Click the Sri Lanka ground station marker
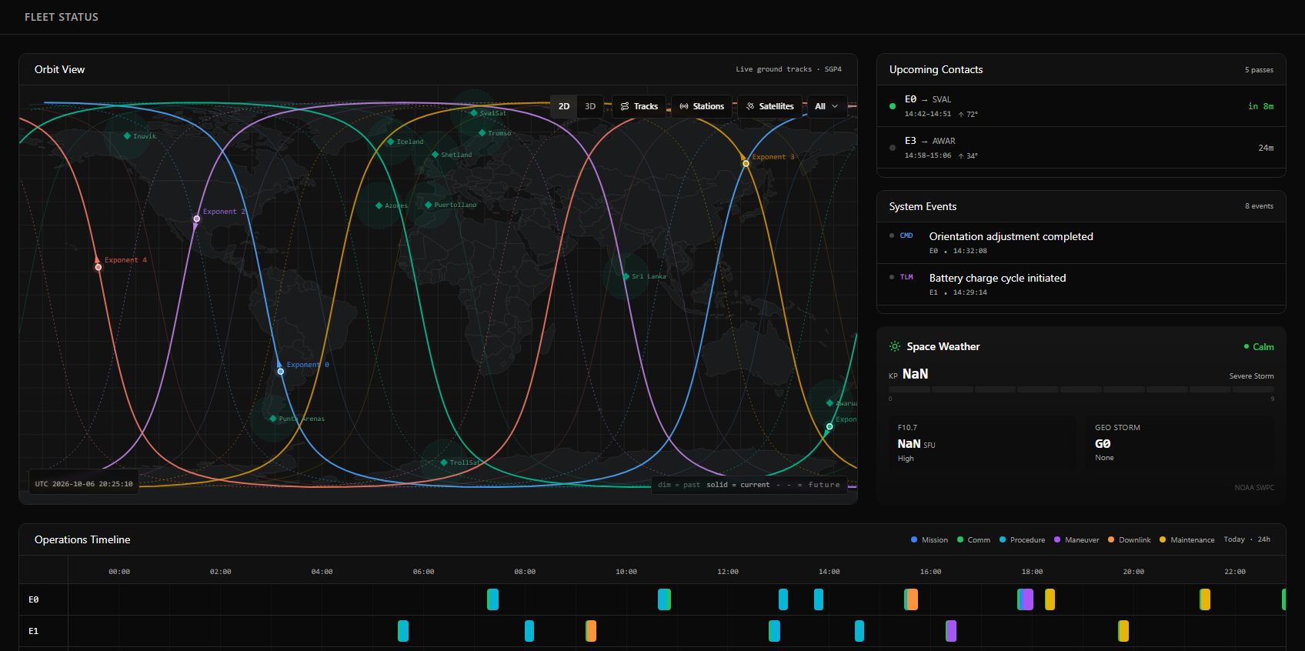1305x651 pixels. tap(626, 276)
